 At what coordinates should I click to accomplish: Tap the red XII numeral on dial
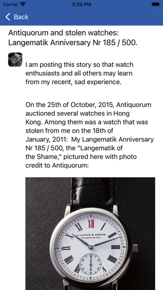tap(91, 224)
